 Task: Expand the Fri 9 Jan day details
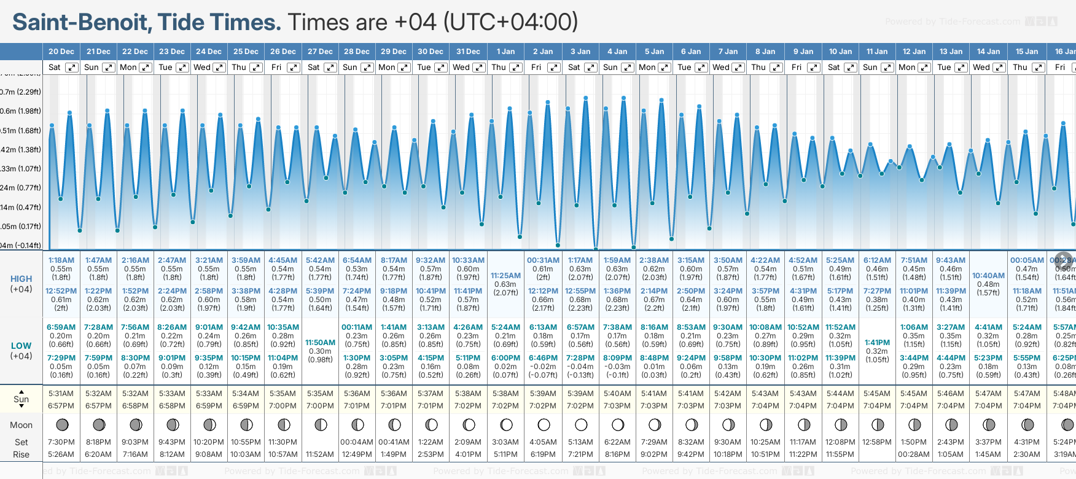coord(813,68)
